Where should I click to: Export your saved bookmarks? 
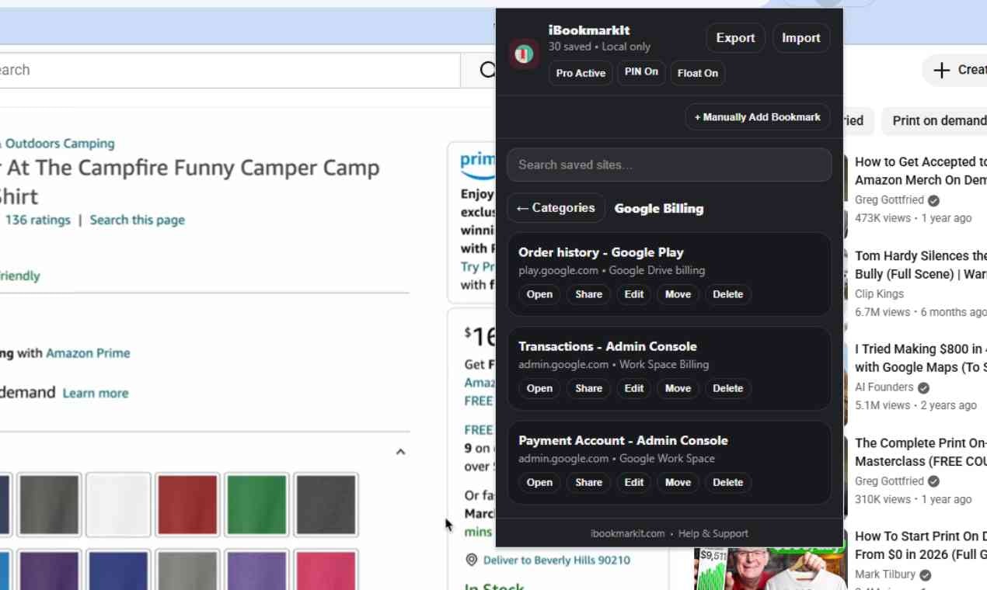(734, 37)
